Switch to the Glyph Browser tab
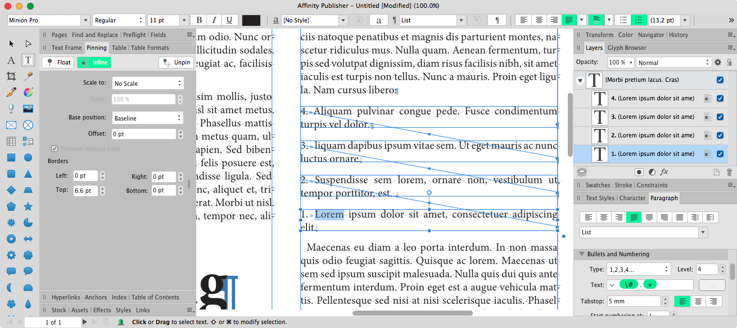 pos(627,48)
